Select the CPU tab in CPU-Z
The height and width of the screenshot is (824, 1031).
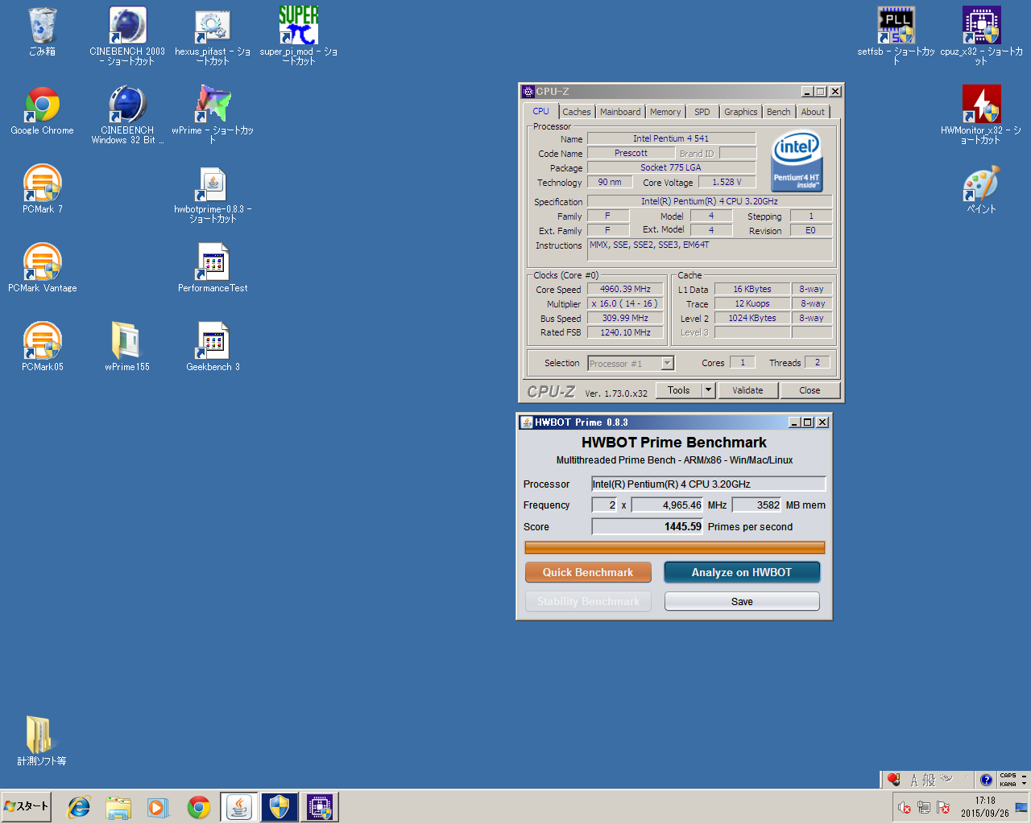tap(540, 112)
